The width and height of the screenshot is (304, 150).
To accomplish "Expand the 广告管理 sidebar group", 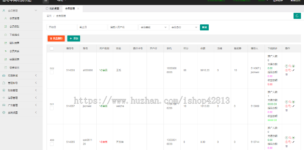I will (21, 105).
